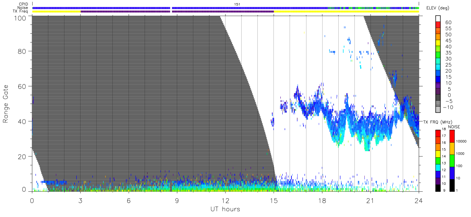The height and width of the screenshot is (217, 471).
Task: Select the black bottom segment of the NOISE bar
Action: pyautogui.click(x=452, y=184)
